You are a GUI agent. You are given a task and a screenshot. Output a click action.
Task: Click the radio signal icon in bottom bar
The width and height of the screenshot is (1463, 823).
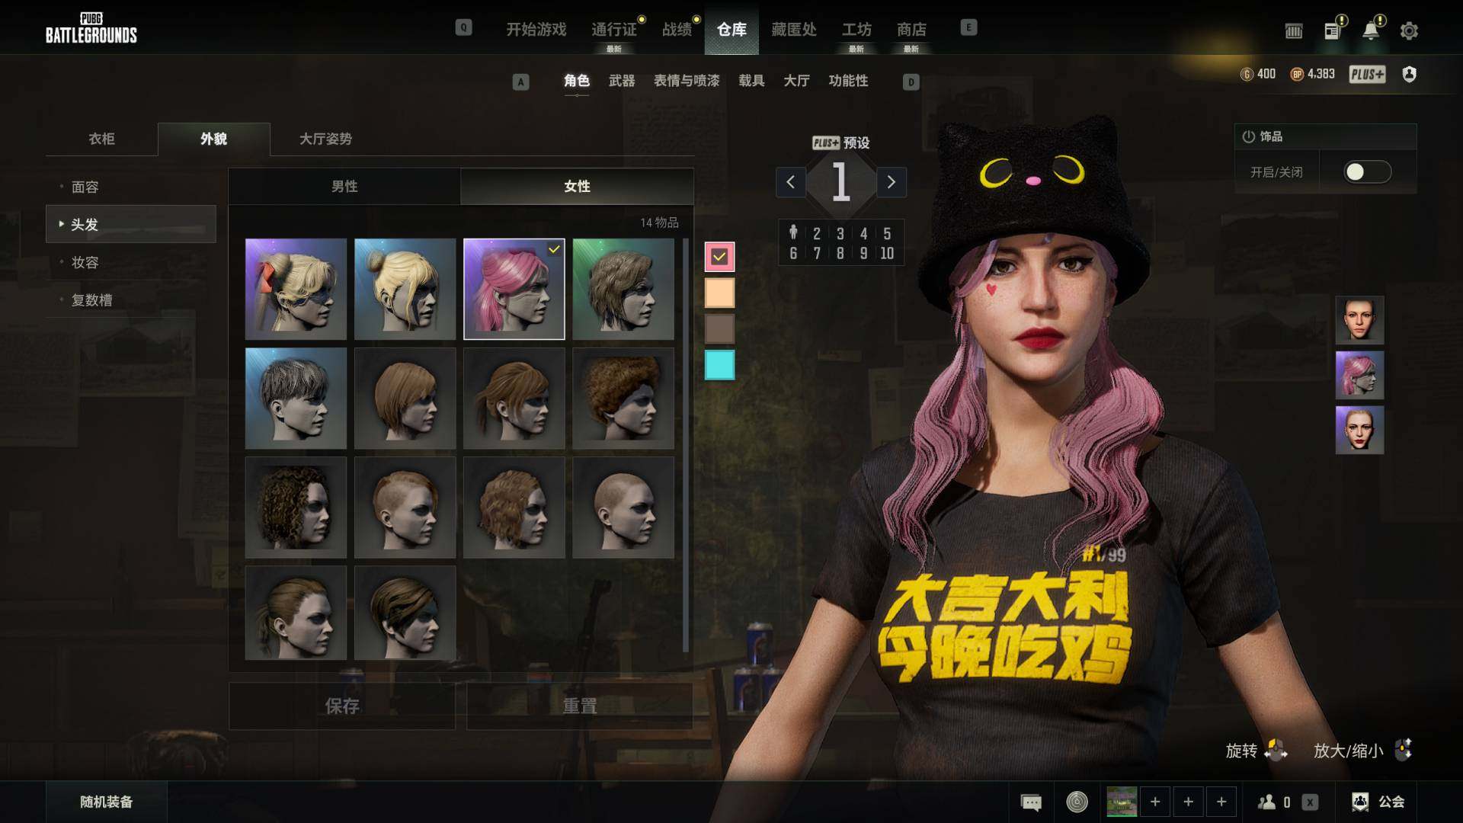pyautogui.click(x=1077, y=802)
